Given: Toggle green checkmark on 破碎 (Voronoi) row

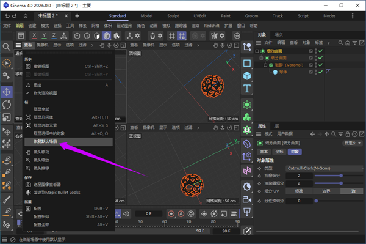Looking at the screenshot, I should pyautogui.click(x=320, y=65).
